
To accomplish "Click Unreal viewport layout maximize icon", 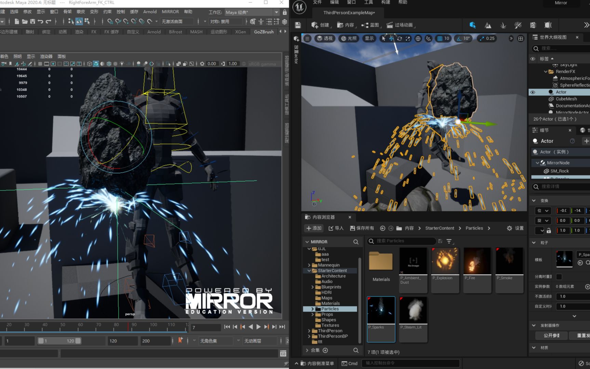I will coord(521,39).
